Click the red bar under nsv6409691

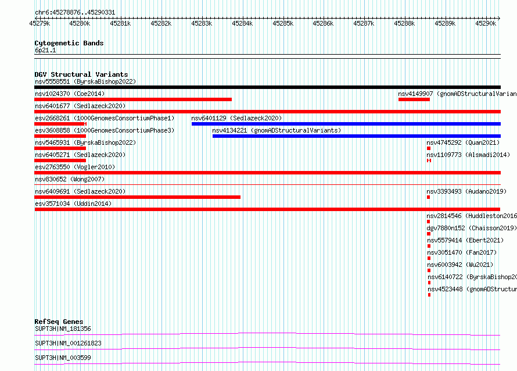tap(138, 197)
